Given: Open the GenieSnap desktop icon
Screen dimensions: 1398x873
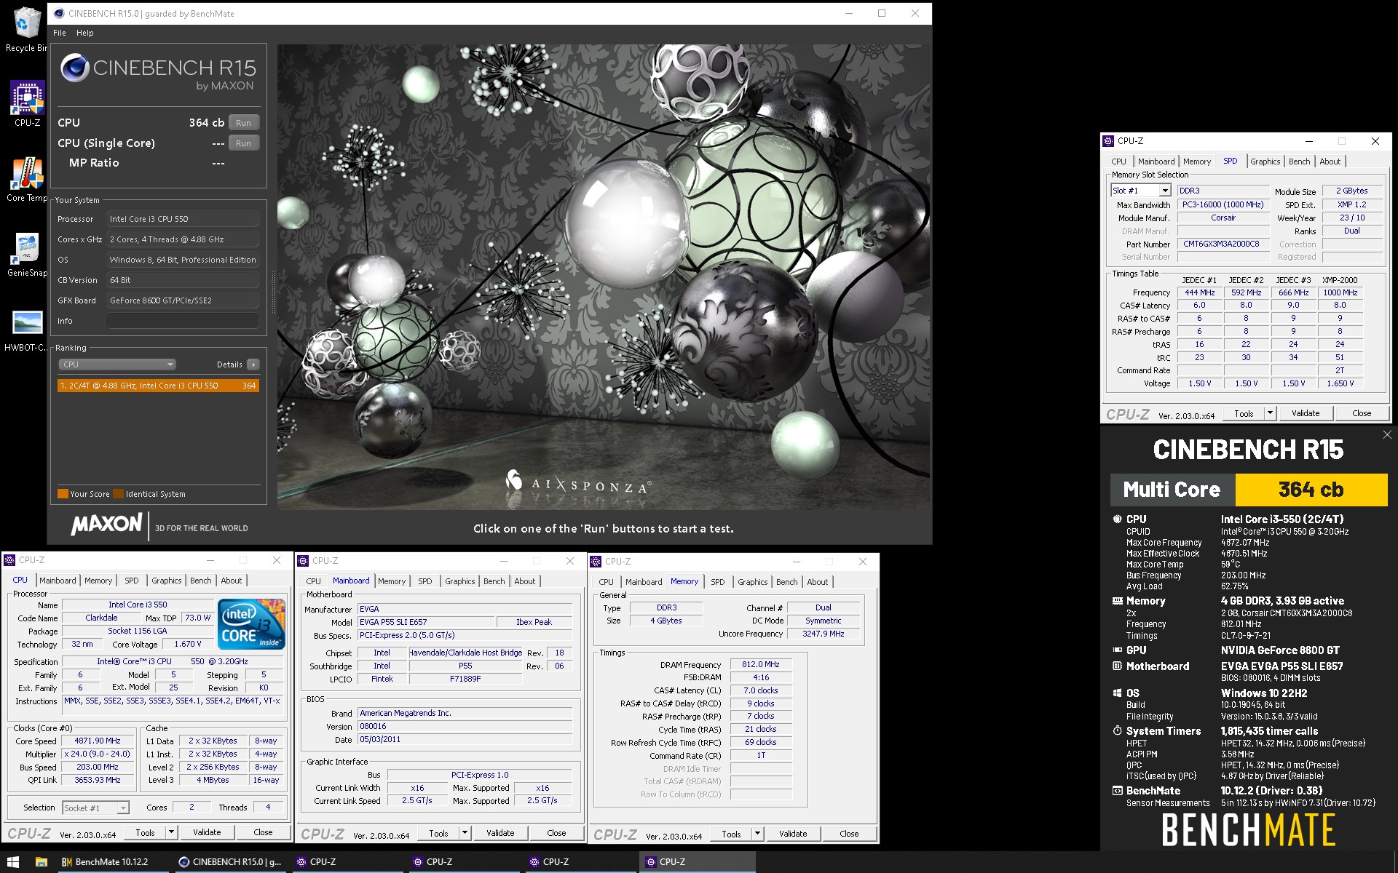Looking at the screenshot, I should tap(27, 255).
